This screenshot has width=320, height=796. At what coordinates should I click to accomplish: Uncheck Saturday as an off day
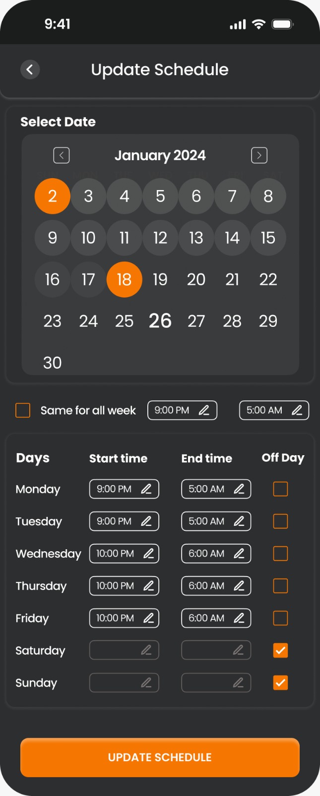280,650
